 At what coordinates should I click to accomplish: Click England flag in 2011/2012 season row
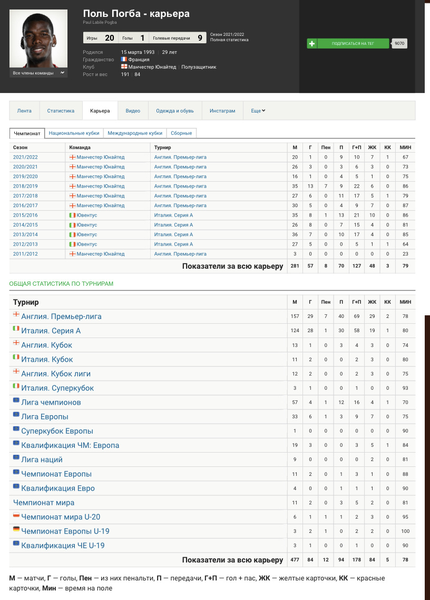tap(72, 254)
